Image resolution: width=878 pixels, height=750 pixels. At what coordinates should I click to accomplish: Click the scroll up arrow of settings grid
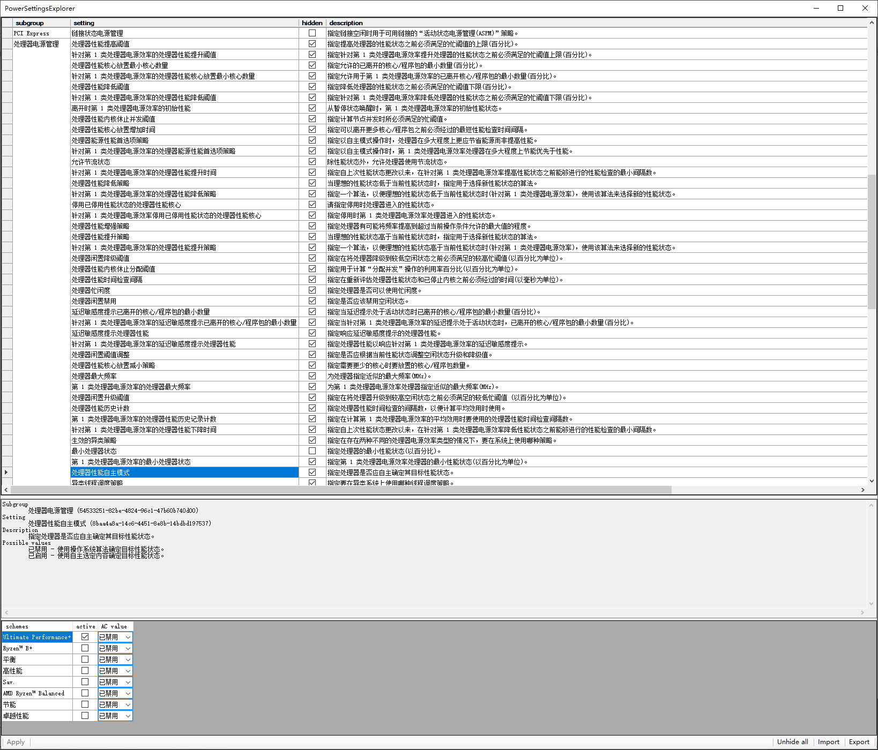click(x=872, y=22)
